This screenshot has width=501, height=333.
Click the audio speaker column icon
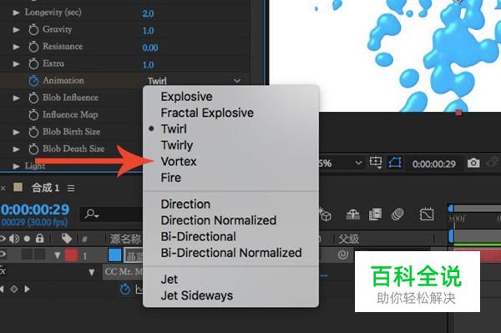[13, 238]
